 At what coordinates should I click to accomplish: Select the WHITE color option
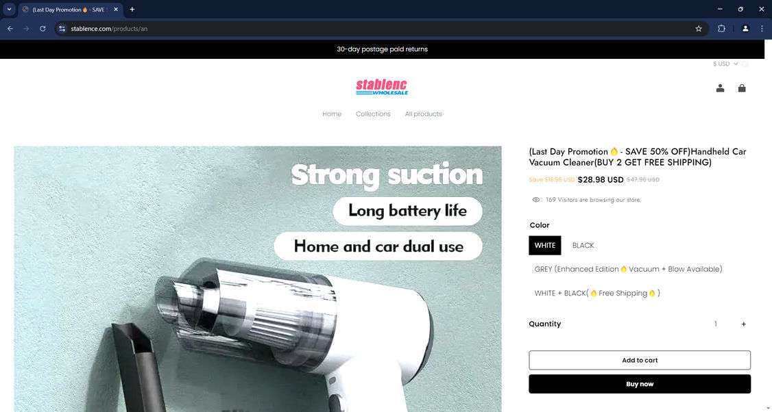[x=544, y=245]
